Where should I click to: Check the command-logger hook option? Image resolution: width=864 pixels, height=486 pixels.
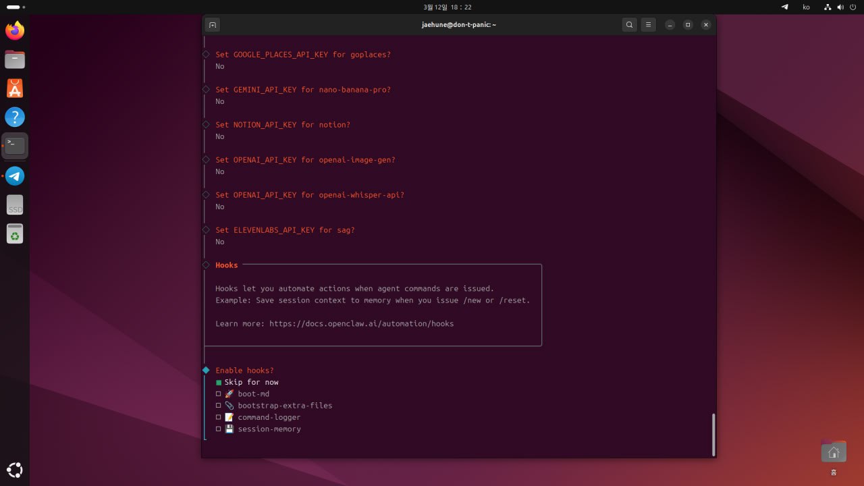coord(219,417)
